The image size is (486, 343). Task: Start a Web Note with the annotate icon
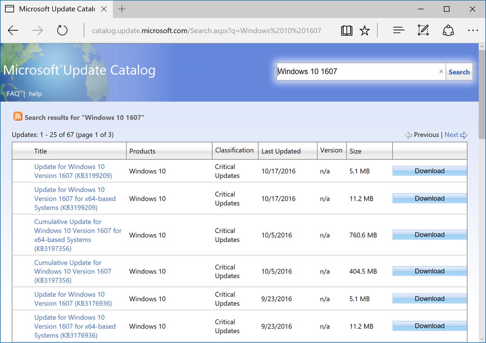coord(423,30)
